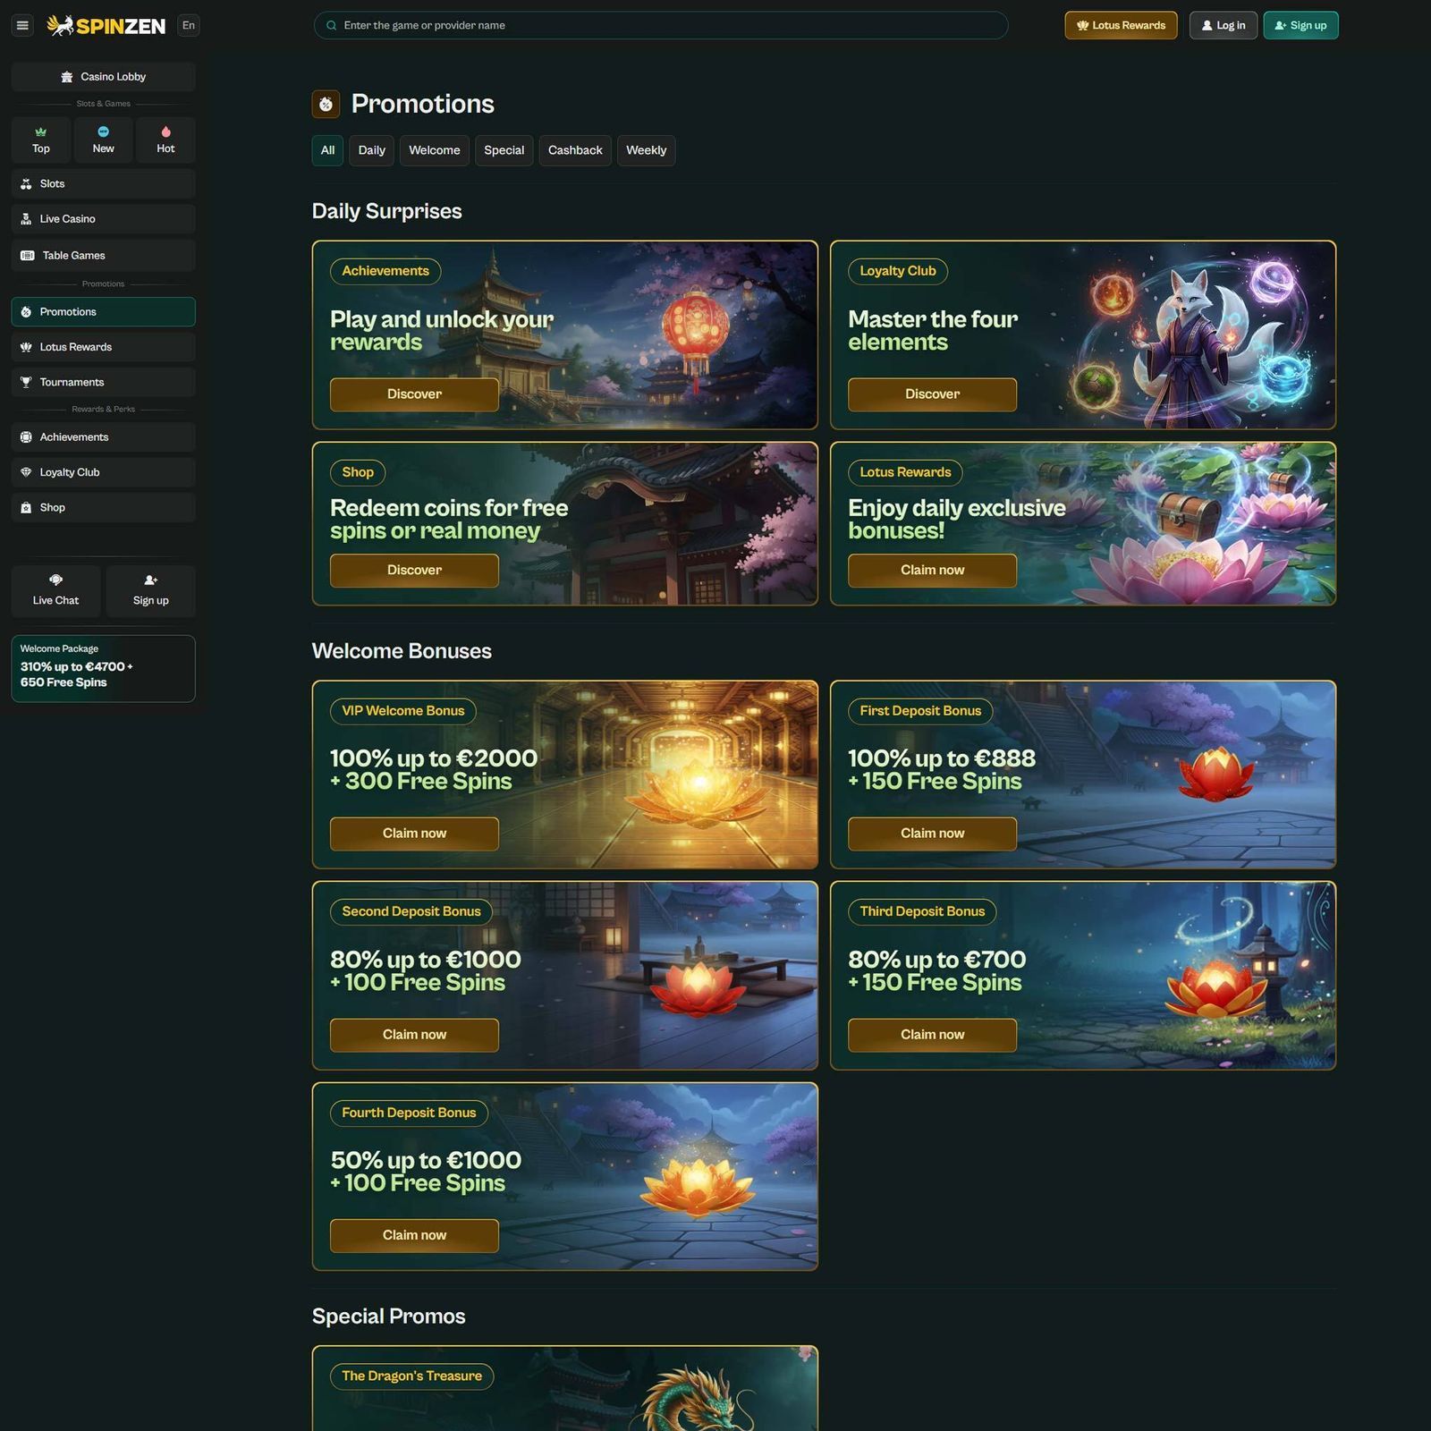Click the Welcome Bonuses heading
The image size is (1431, 1431).
(402, 651)
